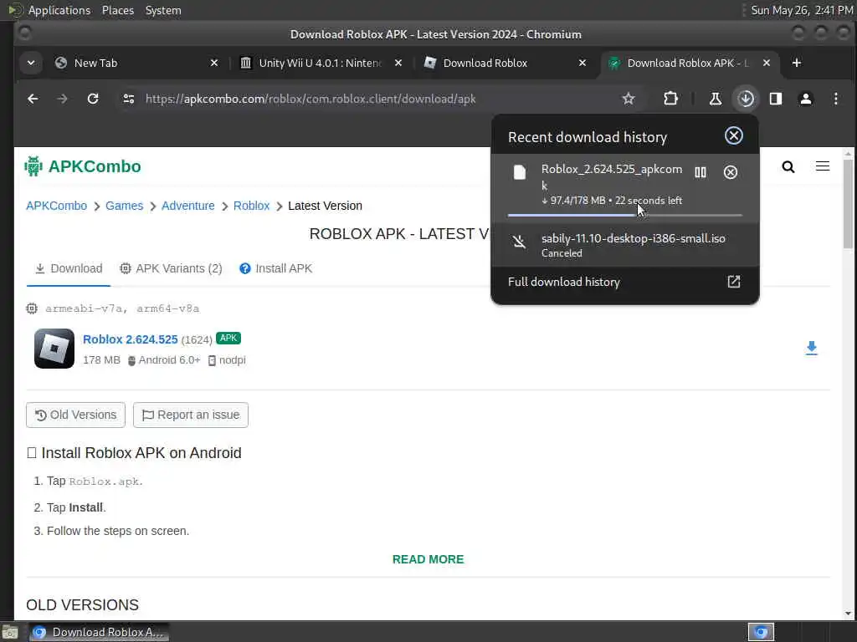This screenshot has width=857, height=642.
Task: Toggle the downloads toolbar button
Action: tap(746, 99)
